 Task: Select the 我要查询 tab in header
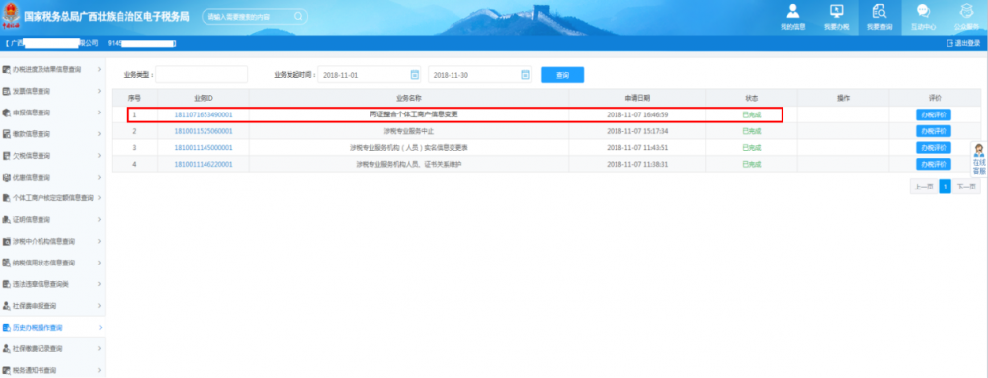[x=879, y=18]
